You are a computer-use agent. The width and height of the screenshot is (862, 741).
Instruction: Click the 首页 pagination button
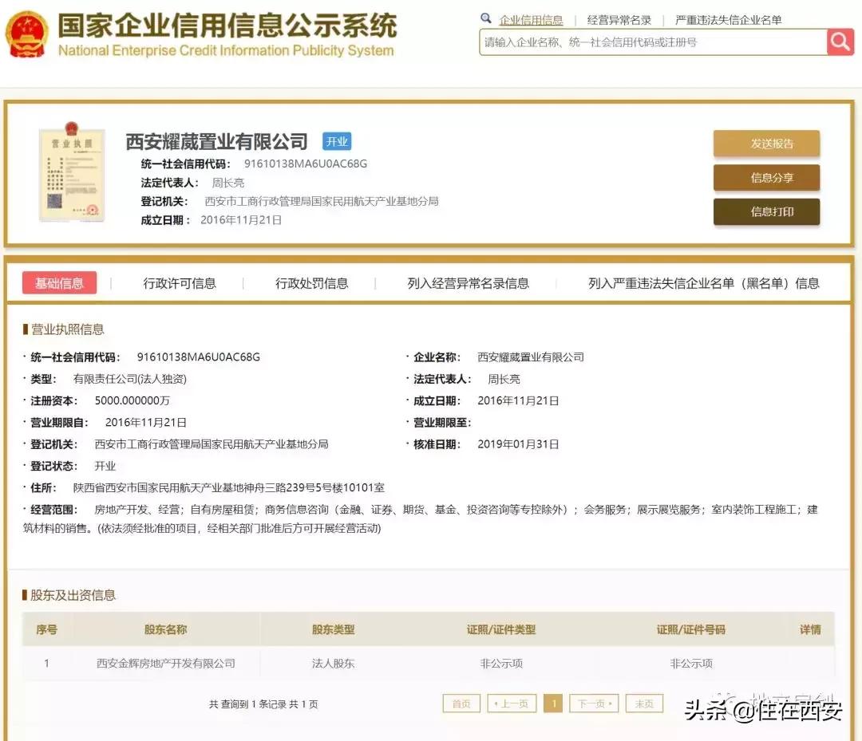point(461,703)
